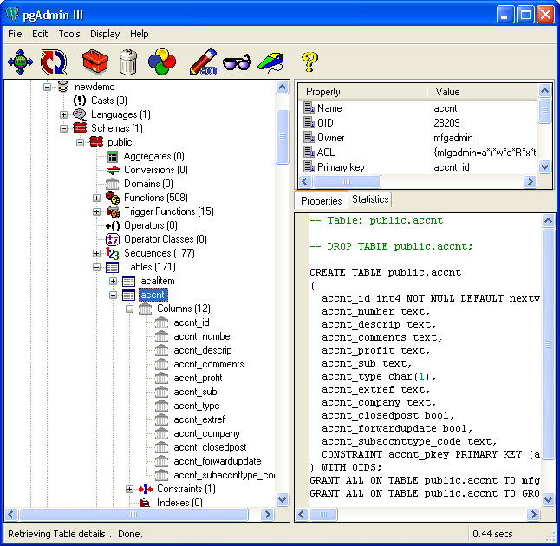Expand the acalitem table node

[113, 281]
